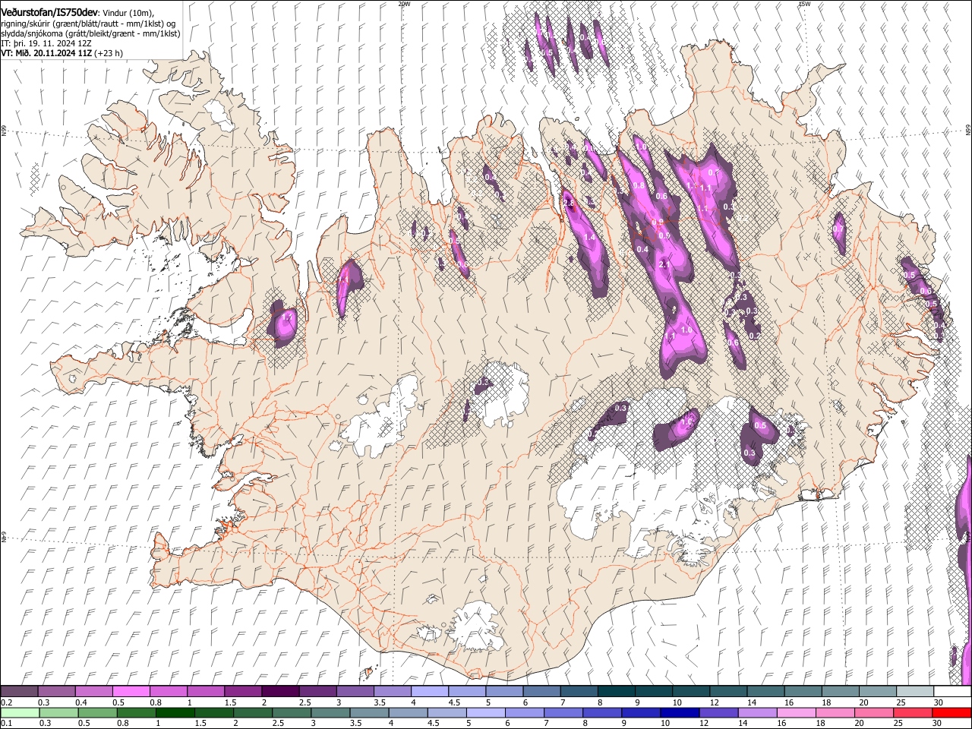Image resolution: width=972 pixels, height=729 pixels.
Task: Click the bright magenta 0.5 snow legend swatch
Action: pyautogui.click(x=131, y=691)
